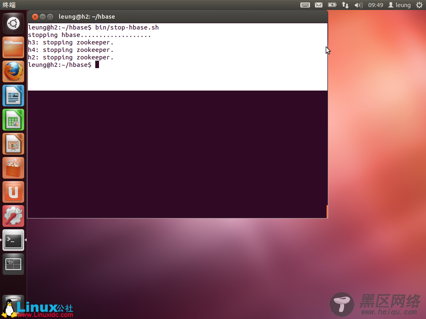Open the sound volume indicator

click(x=359, y=5)
